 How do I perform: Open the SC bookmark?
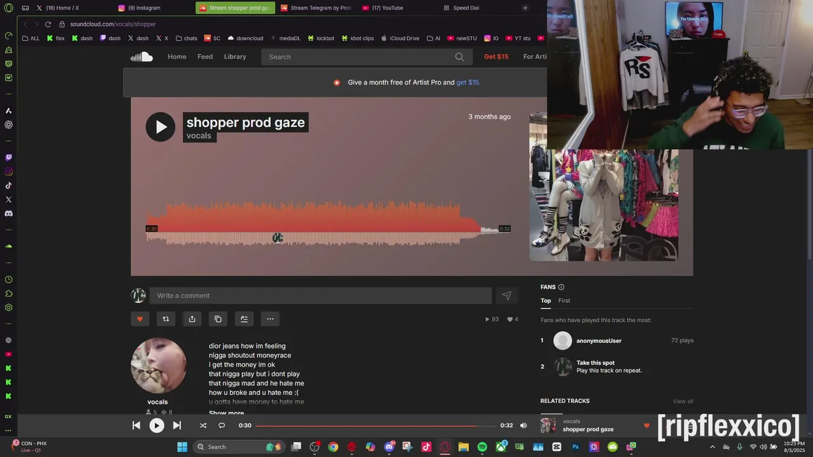(212, 38)
